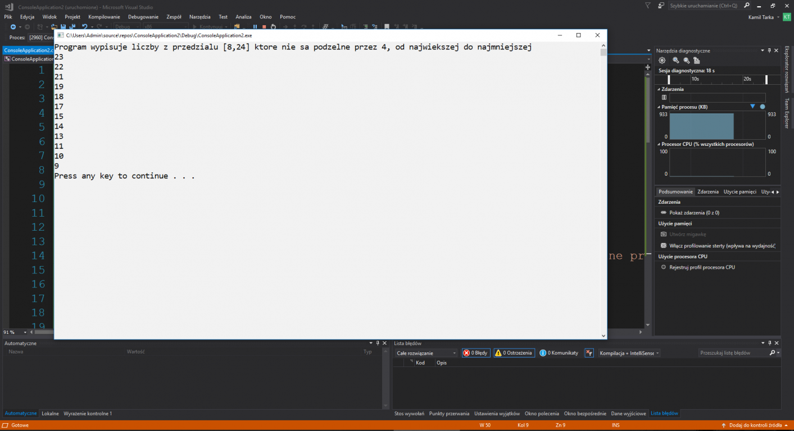Click the KT account avatar
The image size is (794, 431).
point(787,17)
